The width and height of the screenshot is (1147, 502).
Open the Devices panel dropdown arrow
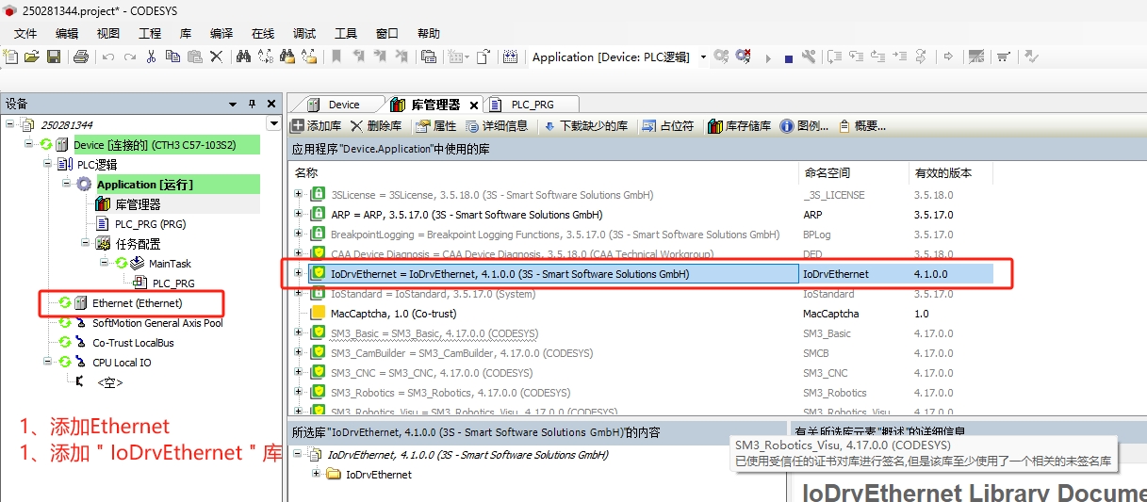point(233,104)
